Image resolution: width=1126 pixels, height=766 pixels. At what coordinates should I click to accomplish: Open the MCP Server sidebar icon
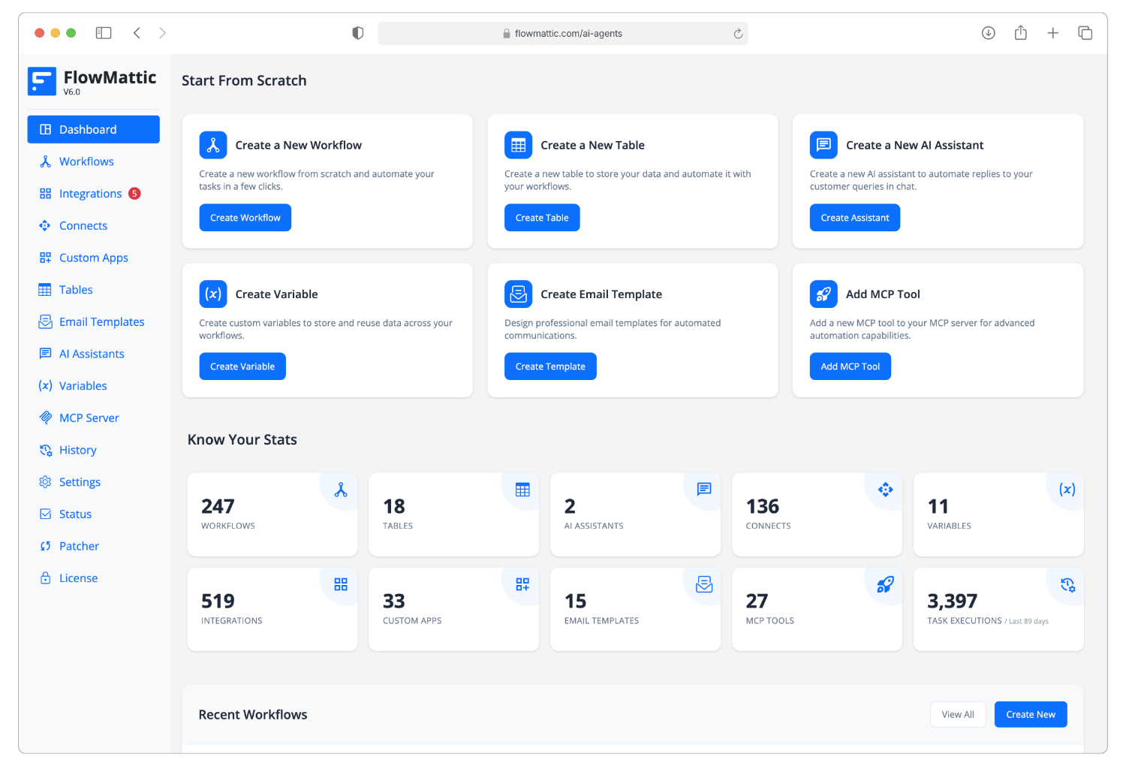pos(46,418)
